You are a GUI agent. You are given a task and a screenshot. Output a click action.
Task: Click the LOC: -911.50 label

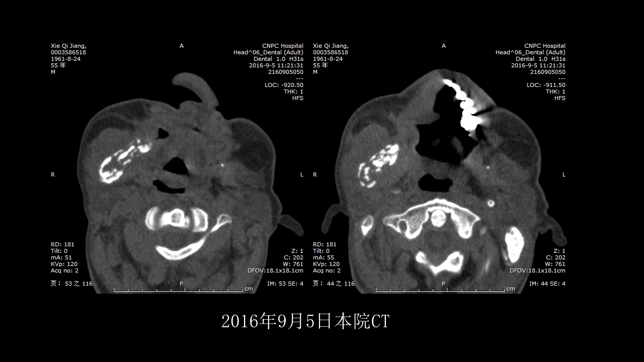[x=546, y=85]
